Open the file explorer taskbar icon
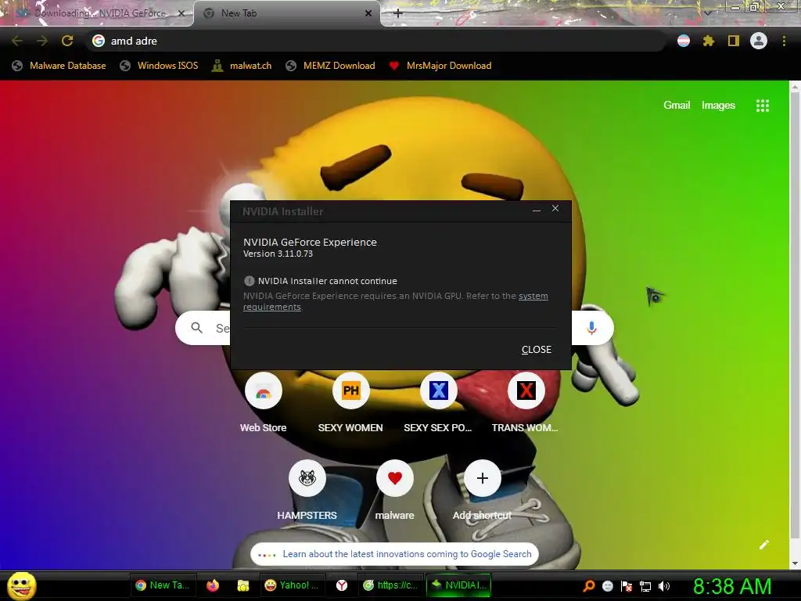 tap(243, 585)
